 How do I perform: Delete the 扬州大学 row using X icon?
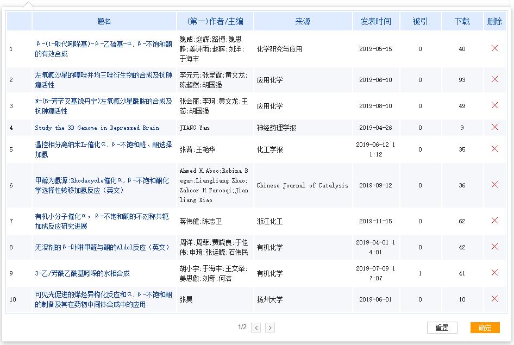[x=494, y=299]
